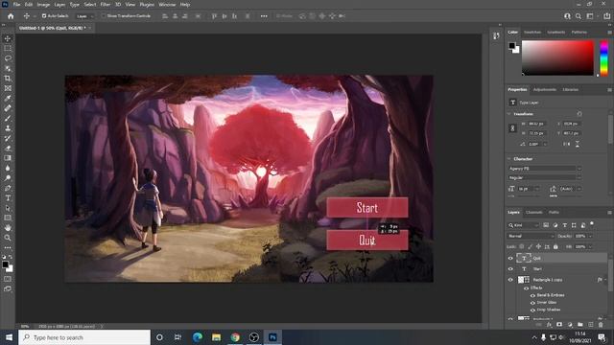Open the search icon in options bar
The width and height of the screenshot is (614, 345).
pos(579,16)
